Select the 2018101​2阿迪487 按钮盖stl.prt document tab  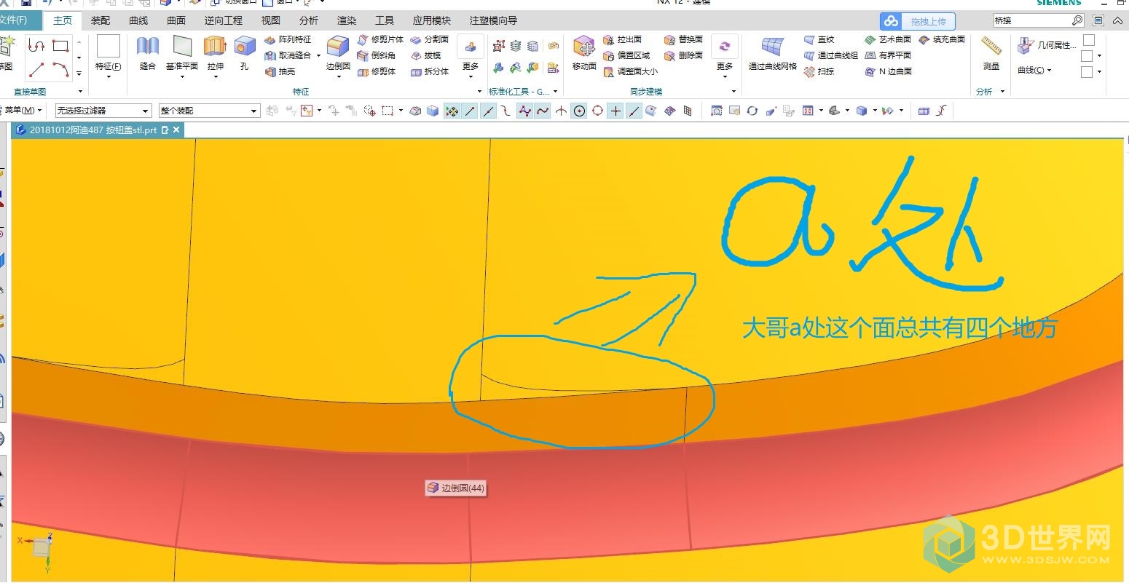click(98, 130)
